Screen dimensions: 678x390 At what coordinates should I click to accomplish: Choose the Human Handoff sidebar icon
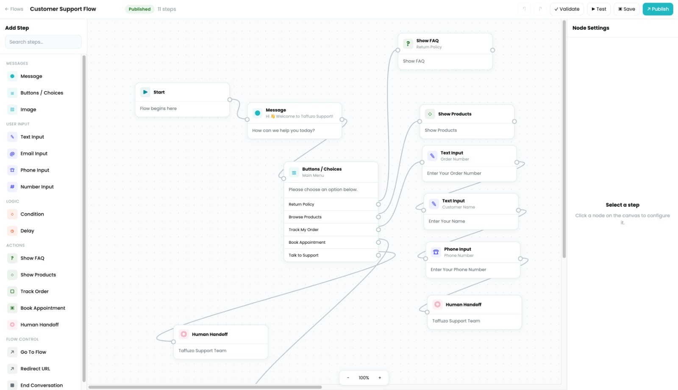[x=12, y=325]
